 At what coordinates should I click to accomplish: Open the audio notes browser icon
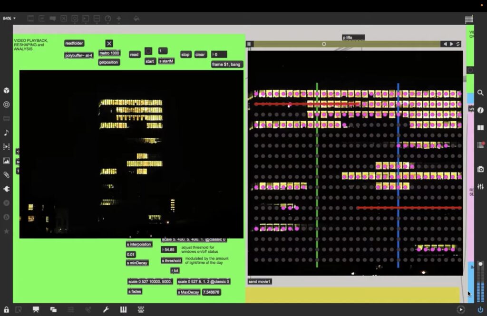7,133
